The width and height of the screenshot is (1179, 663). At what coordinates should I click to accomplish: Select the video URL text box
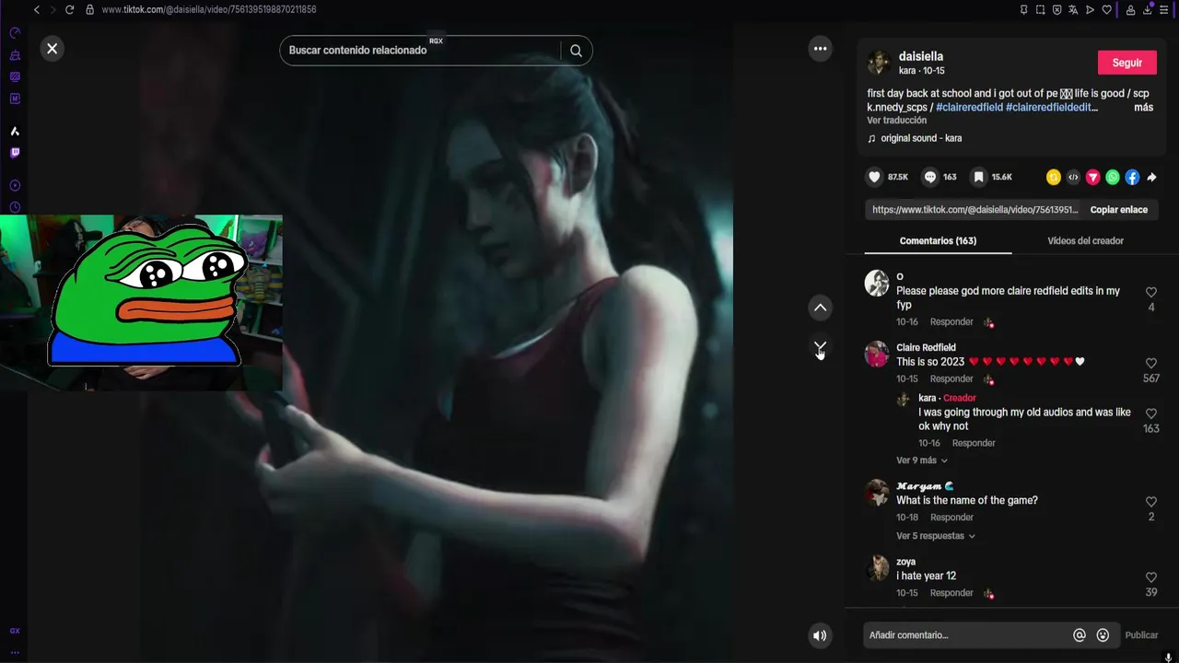click(975, 210)
